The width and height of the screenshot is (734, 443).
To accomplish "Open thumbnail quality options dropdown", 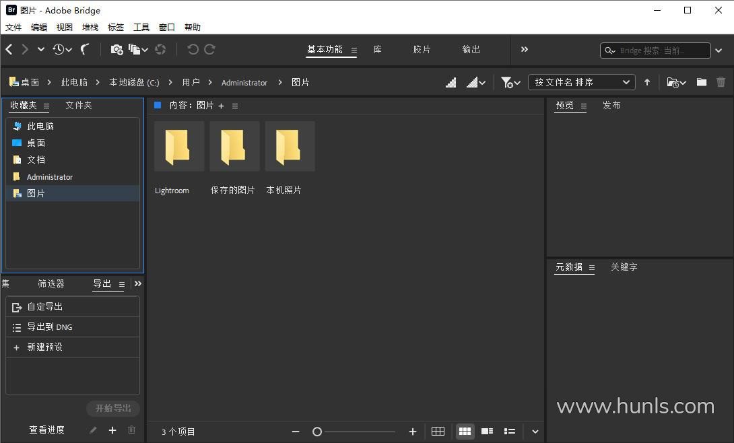I will [x=476, y=83].
